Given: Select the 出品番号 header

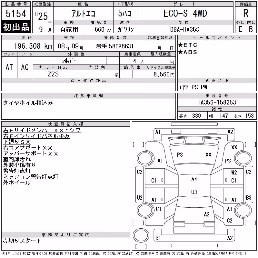Looking at the screenshot, I should (16, 4).
